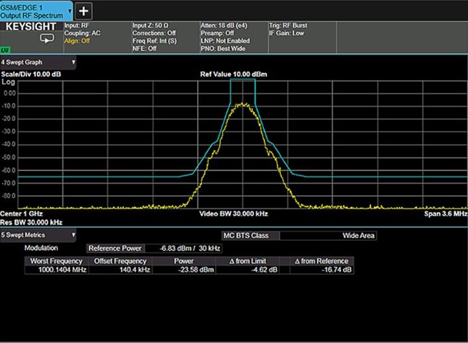
Task: Click the Scale/Div 10.00 dB label
Action: point(31,75)
